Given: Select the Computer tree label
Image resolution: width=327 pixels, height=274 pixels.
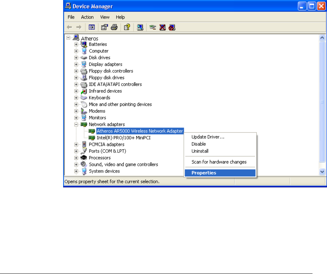Looking at the screenshot, I should coord(99,51).
